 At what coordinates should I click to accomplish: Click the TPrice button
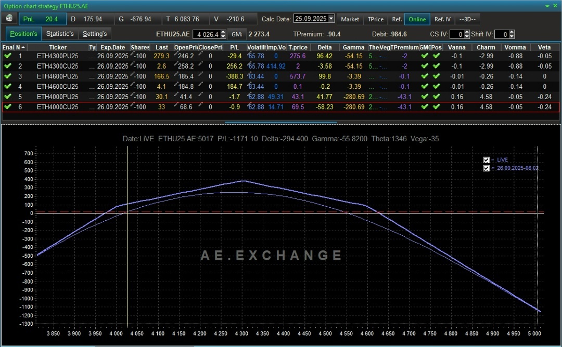(x=376, y=19)
